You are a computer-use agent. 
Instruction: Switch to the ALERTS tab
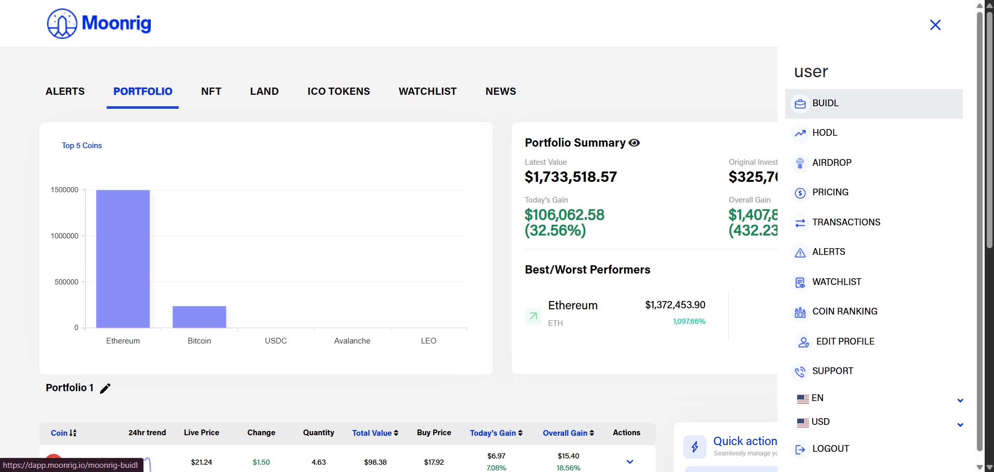pos(65,92)
